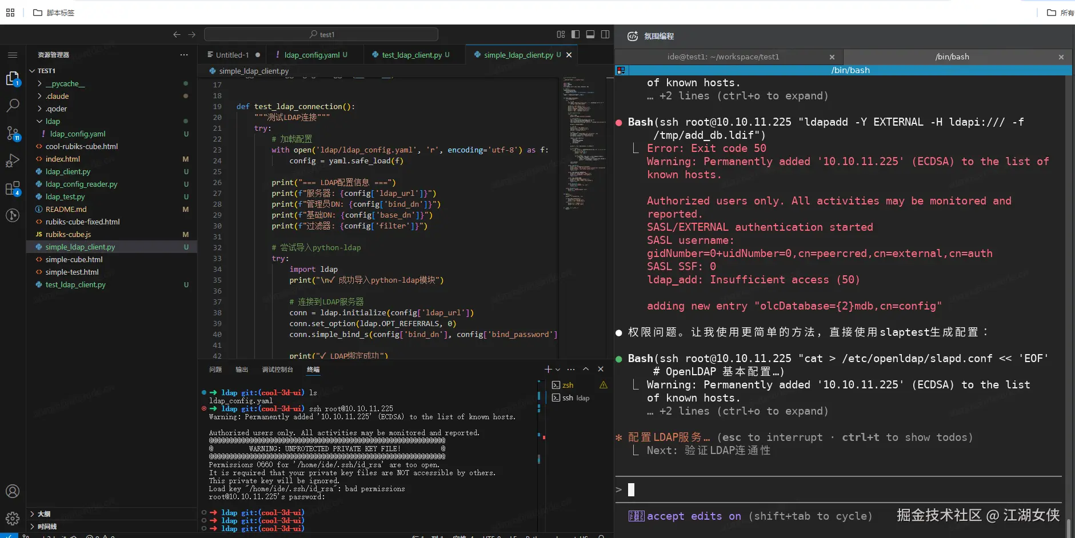Open Explorer's more actions ellipsis
Image resolution: width=1075 pixels, height=538 pixels.
(184, 55)
